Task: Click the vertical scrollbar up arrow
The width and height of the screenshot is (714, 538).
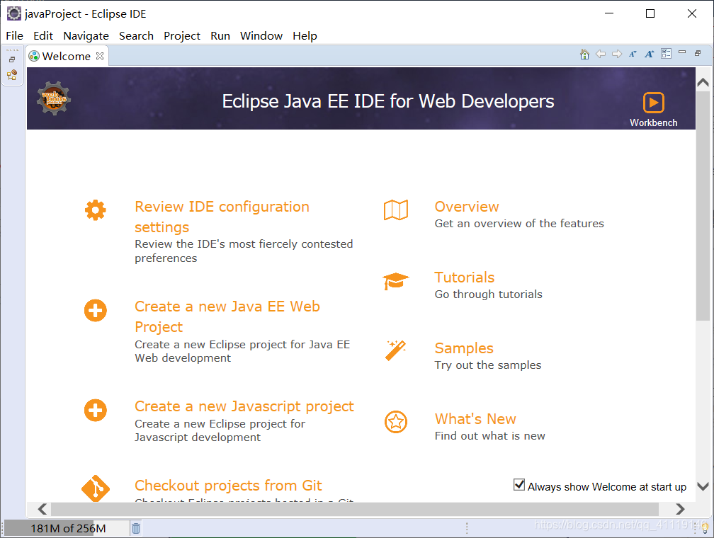Action: click(x=703, y=82)
